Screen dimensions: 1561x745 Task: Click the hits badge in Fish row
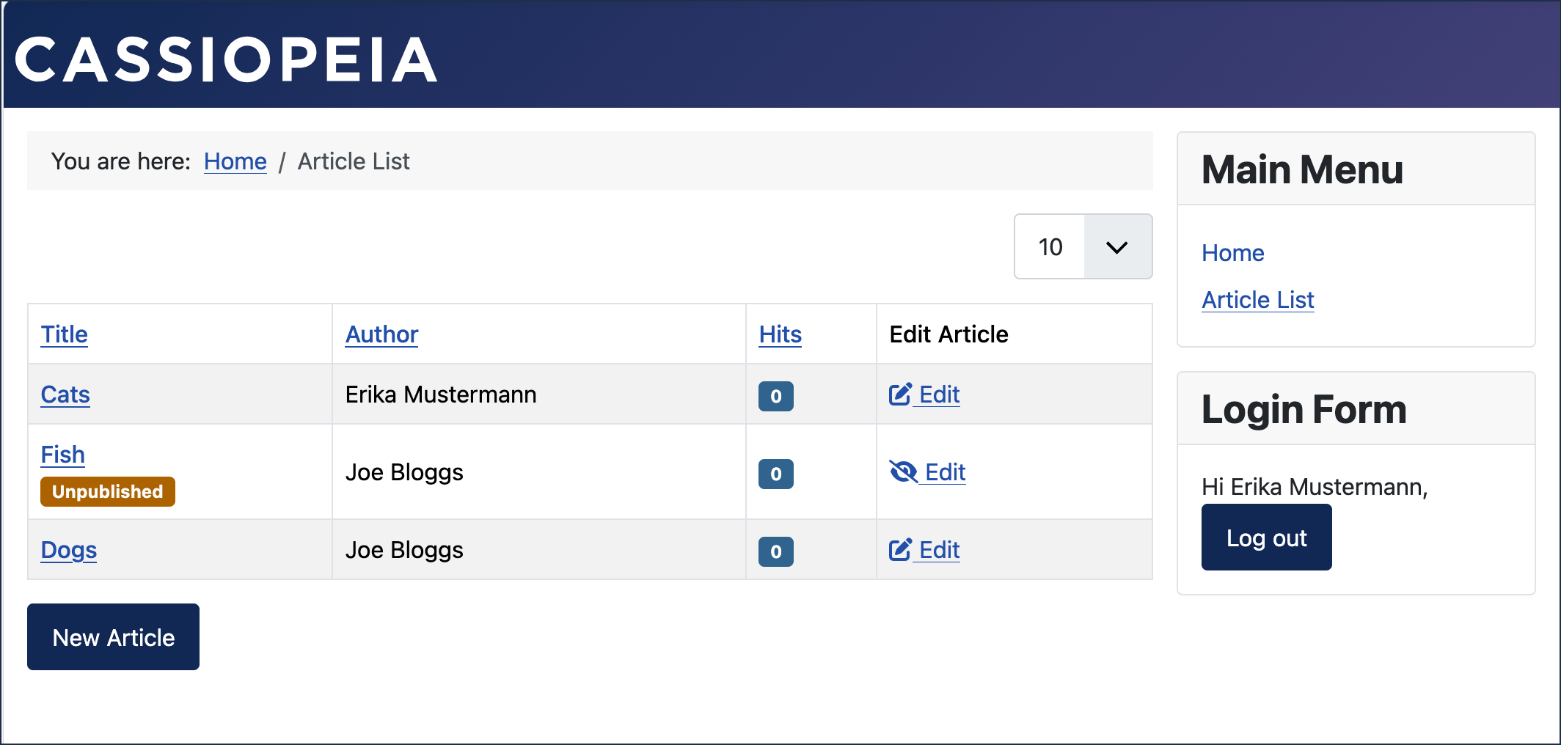776,474
